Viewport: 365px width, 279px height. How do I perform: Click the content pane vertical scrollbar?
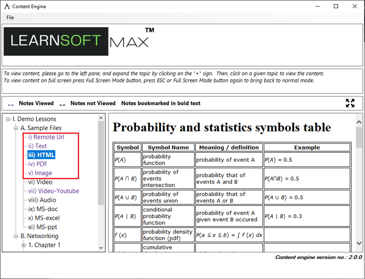tap(359, 138)
